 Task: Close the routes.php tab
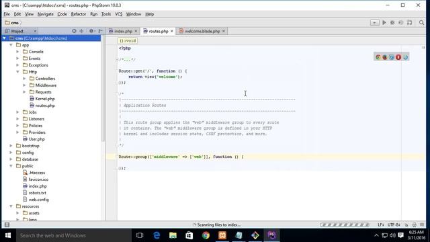click(172, 32)
